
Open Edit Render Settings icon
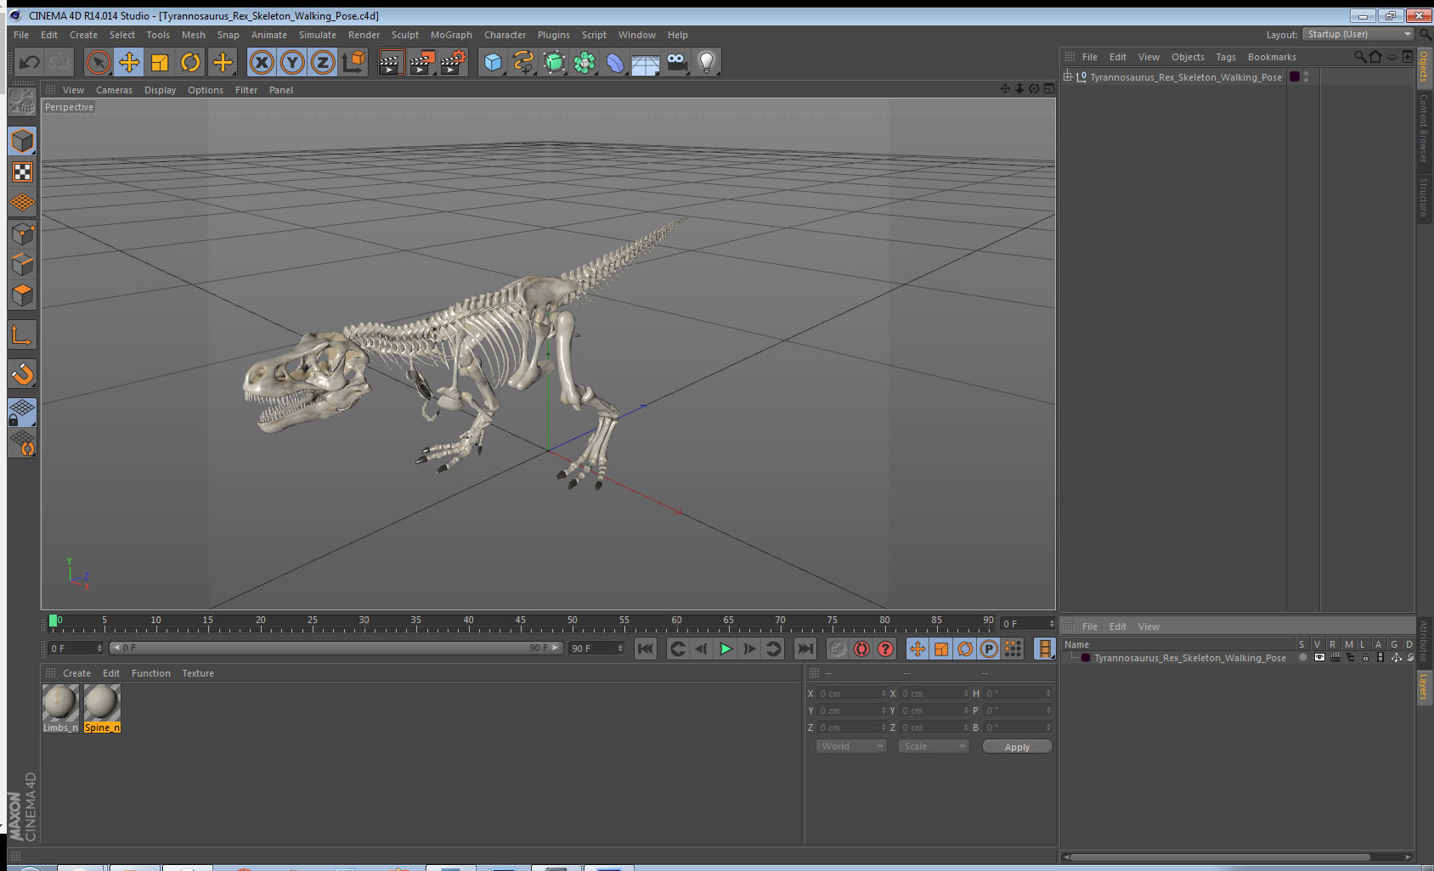453,62
